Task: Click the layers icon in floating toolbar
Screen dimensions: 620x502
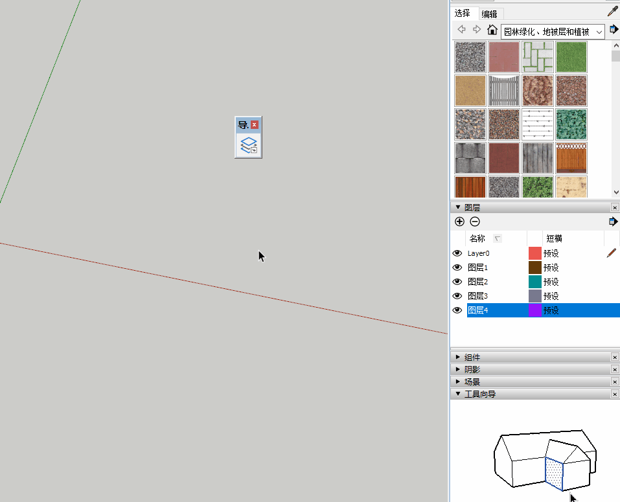Action: 249,145
